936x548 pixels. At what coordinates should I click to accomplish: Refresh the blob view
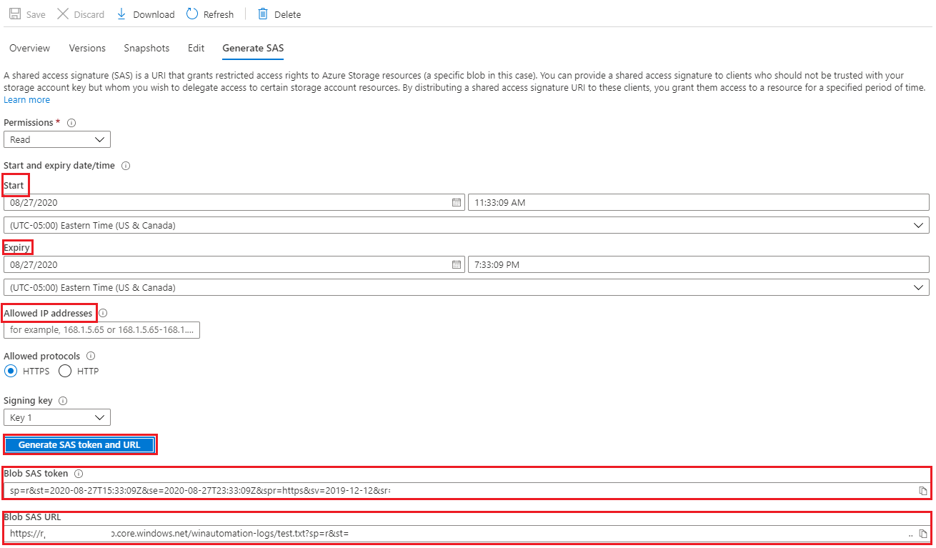192,14
